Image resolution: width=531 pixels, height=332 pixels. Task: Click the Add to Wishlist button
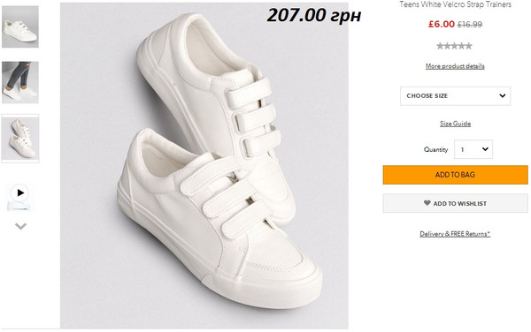coord(455,203)
